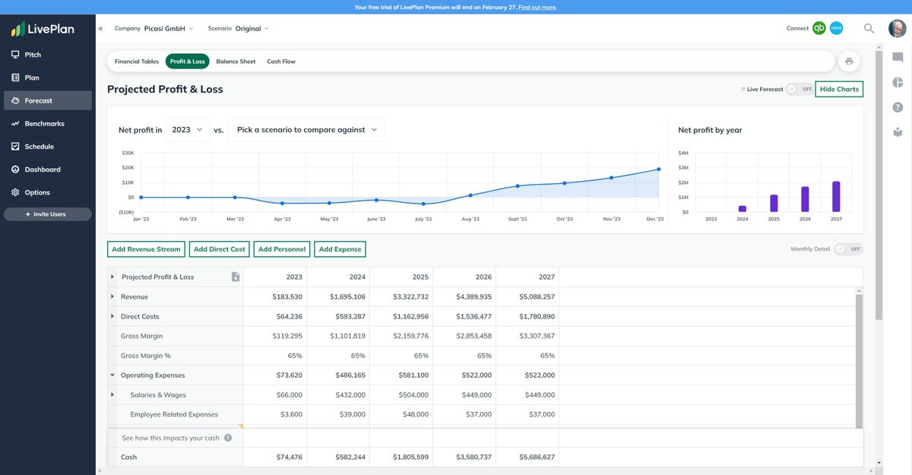Click the main vertical page scrollbar

[879, 186]
